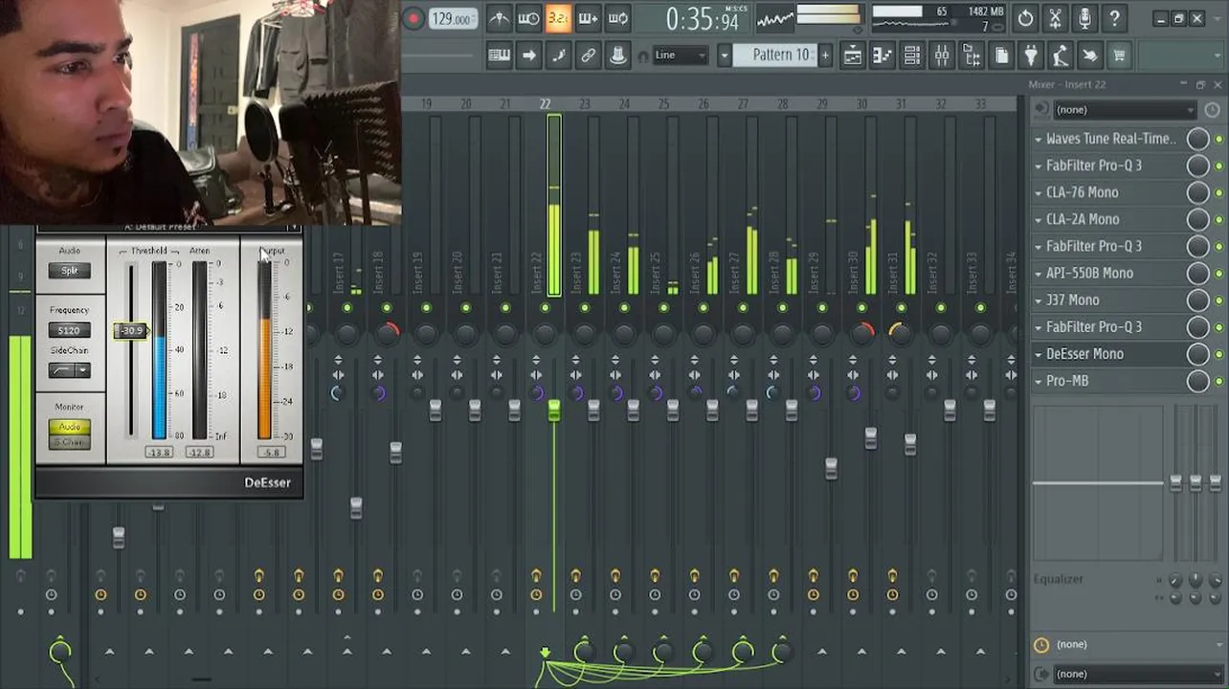Screen dimensions: 1229x689
Task: Click the cut/one-click audio recording scissors icon
Action: coord(1055,18)
